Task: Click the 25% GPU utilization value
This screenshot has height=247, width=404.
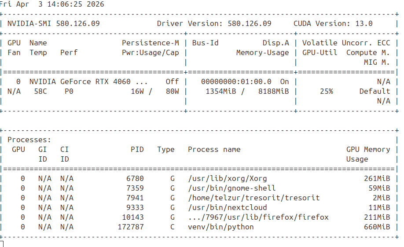Action: [x=326, y=91]
